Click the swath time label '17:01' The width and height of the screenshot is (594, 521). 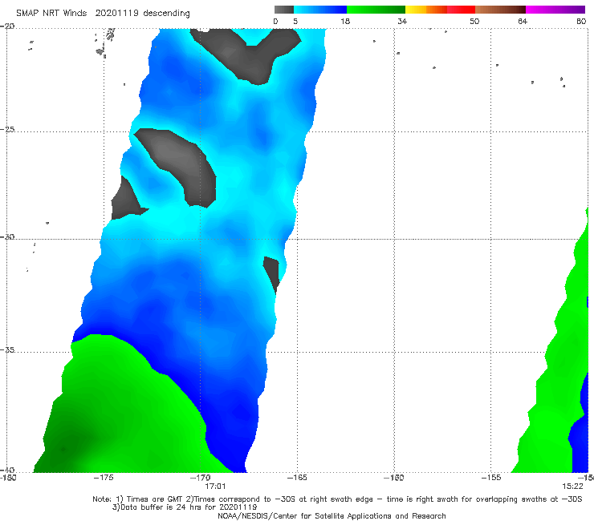(215, 487)
